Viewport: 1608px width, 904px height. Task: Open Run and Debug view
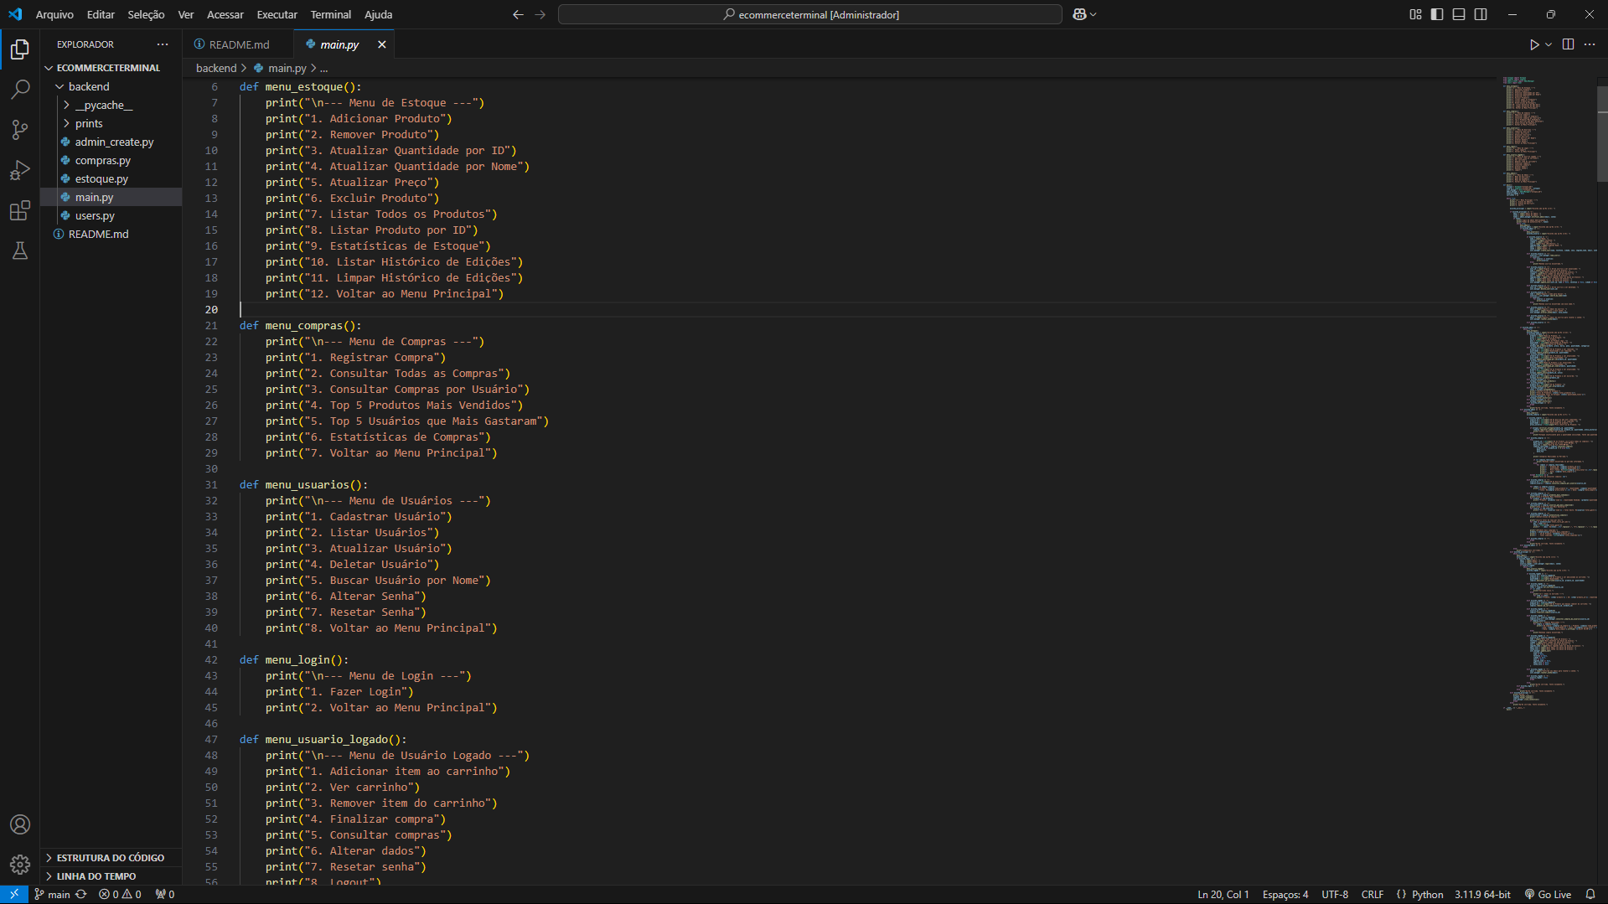[x=20, y=170]
